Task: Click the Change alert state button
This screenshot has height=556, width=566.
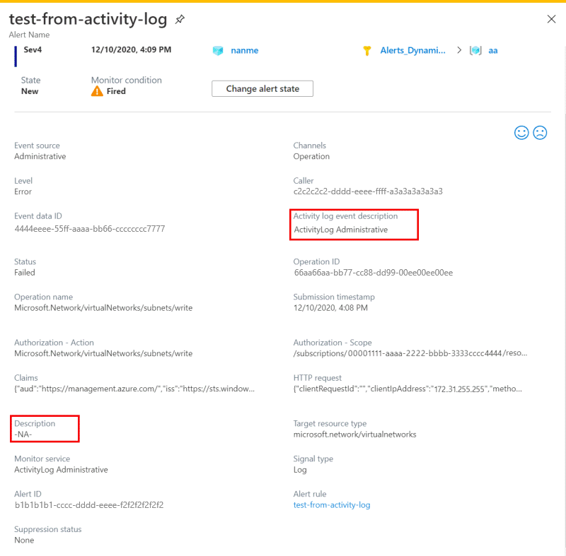Action: (262, 88)
